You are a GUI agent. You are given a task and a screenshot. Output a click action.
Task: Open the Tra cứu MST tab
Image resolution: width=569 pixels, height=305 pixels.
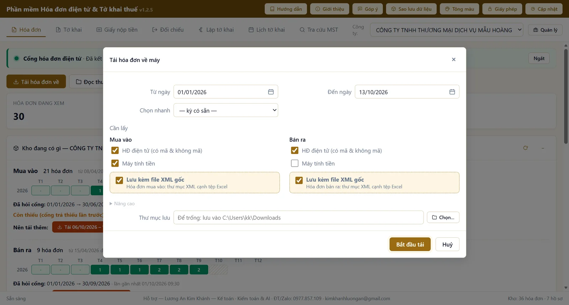319,30
